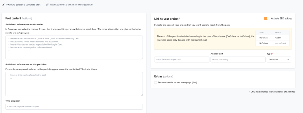Select the 'Anchor text' field label
This screenshot has height=113, width=303.
pos(217,54)
